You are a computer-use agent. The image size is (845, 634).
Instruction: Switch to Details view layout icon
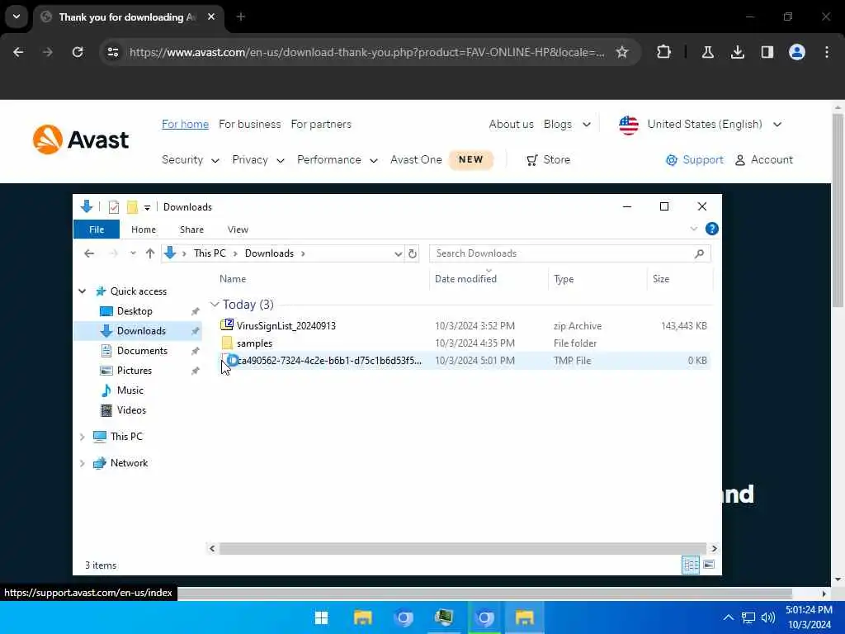(691, 565)
